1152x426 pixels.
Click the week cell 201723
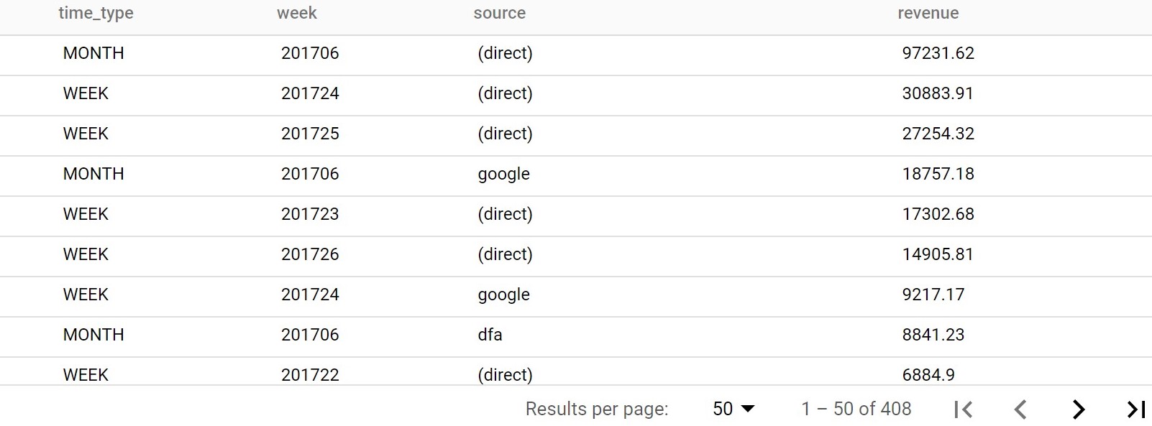[310, 214]
